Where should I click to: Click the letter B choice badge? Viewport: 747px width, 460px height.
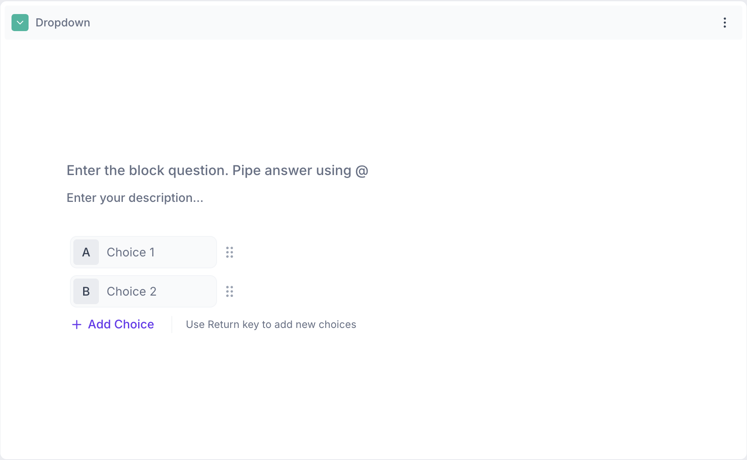(86, 291)
